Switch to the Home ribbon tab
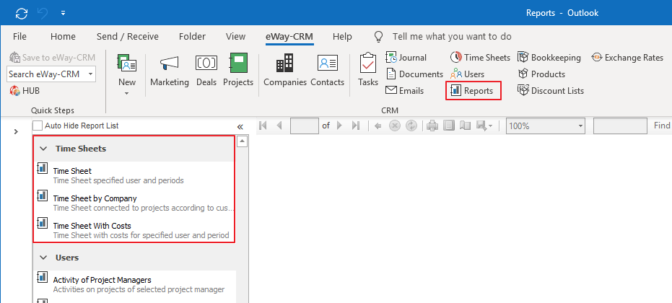672x303 pixels. pyautogui.click(x=63, y=36)
